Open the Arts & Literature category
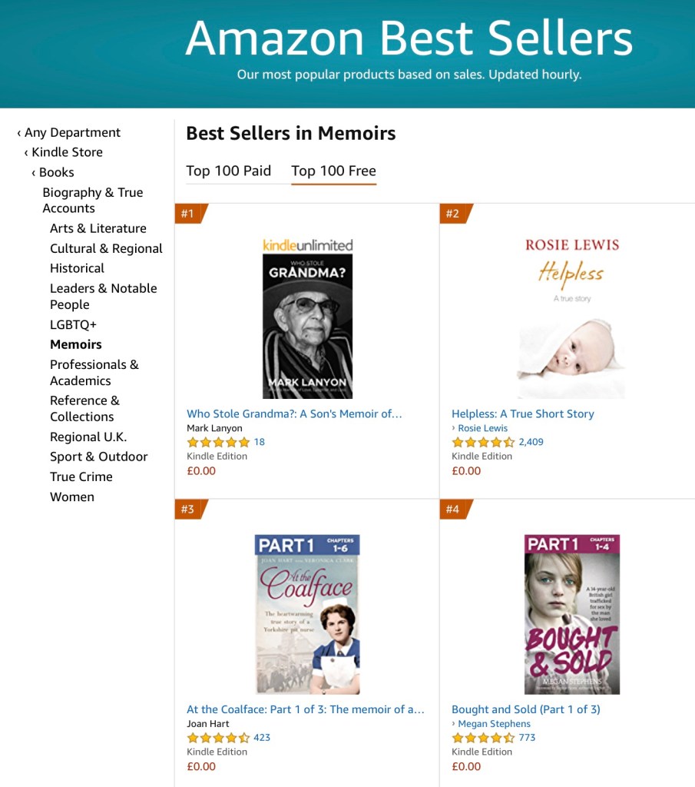 pos(98,228)
